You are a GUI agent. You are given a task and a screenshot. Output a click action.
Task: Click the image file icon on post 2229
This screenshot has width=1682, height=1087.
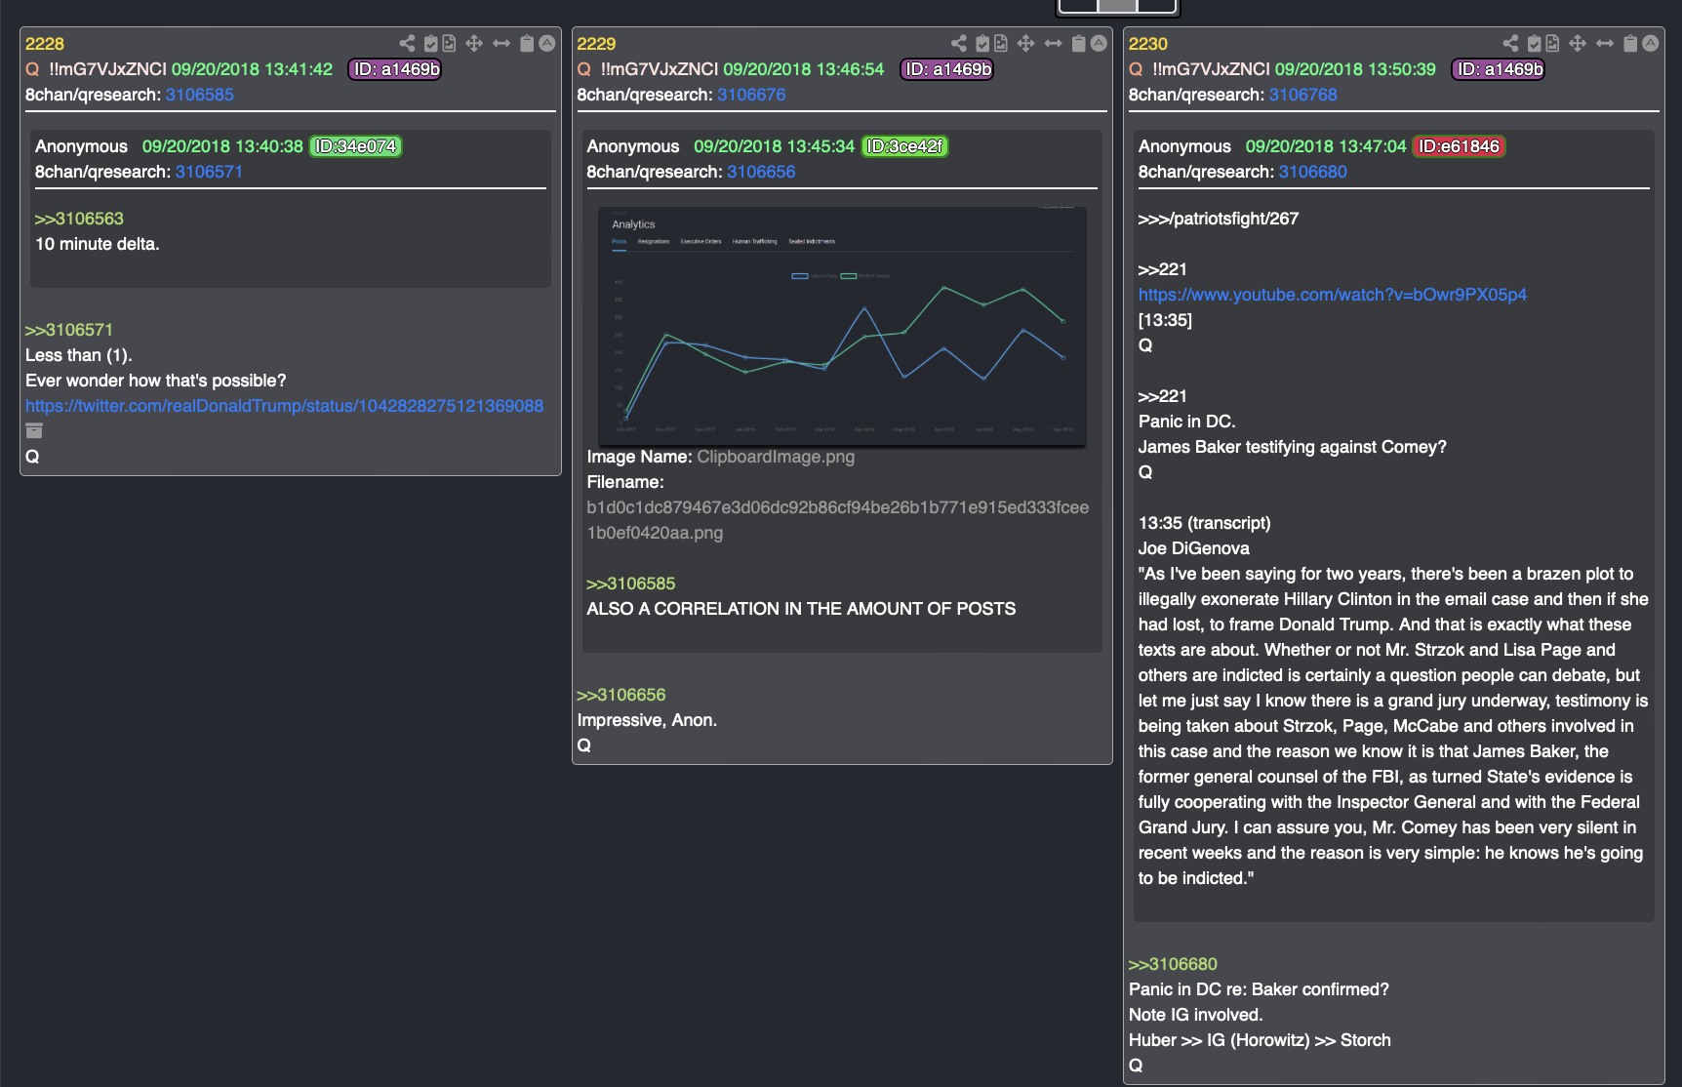click(x=1001, y=43)
